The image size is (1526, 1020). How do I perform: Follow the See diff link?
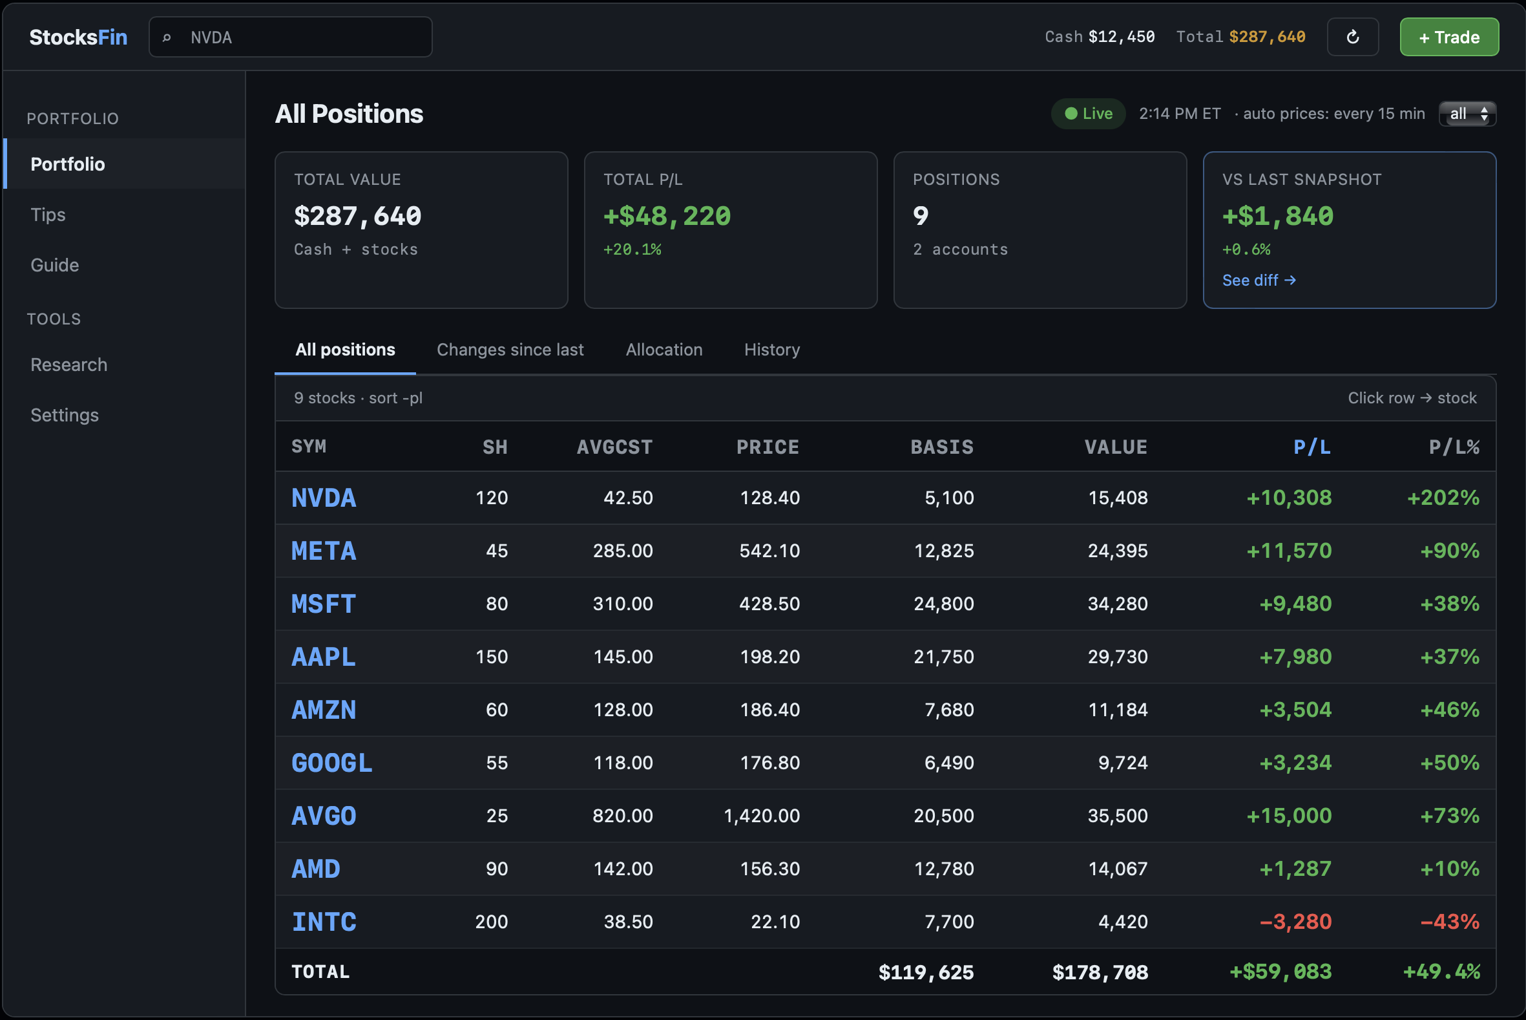(x=1259, y=280)
